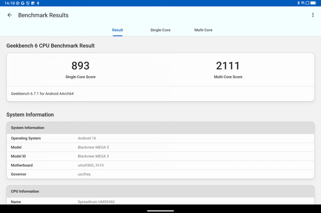Select the Android 16 value
This screenshot has width=321, height=213.
click(87, 138)
